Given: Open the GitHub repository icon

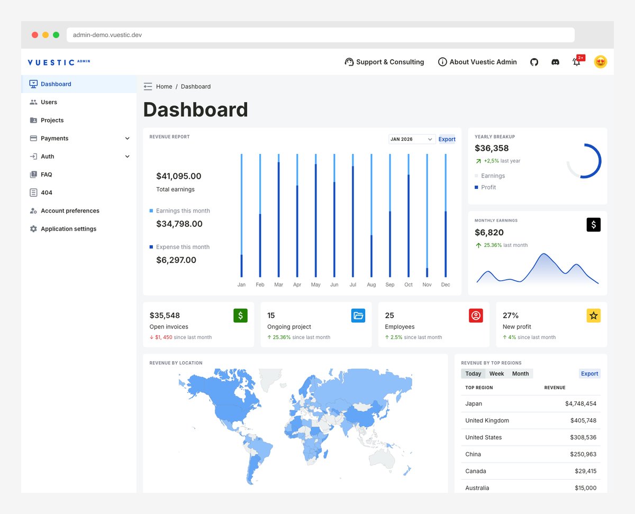Looking at the screenshot, I should coord(534,62).
